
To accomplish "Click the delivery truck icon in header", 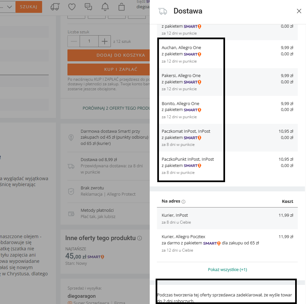I will (x=56, y=7).
